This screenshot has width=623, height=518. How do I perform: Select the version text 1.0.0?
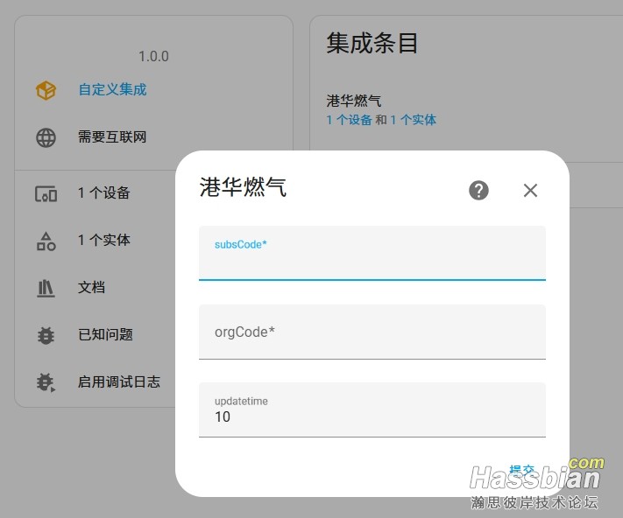(x=153, y=56)
